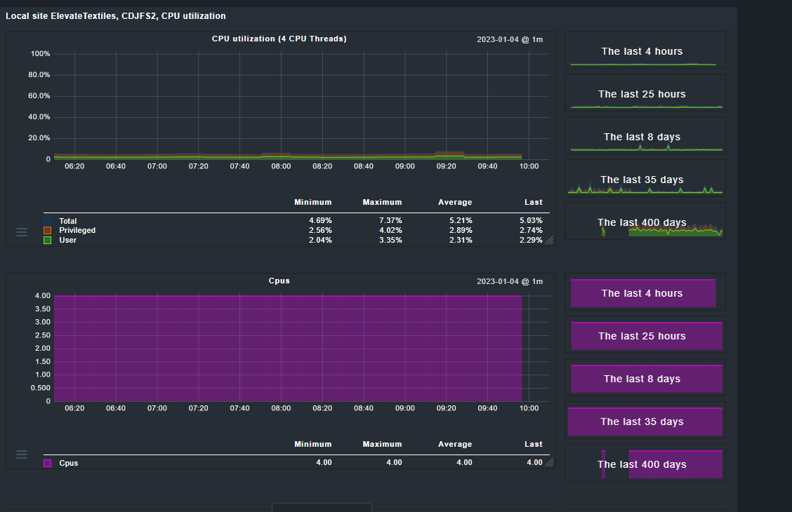Click the orange Privileged legend swatch
Screen dimensions: 792x512
pos(48,231)
